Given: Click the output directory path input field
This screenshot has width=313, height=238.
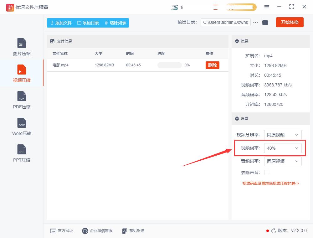Looking at the screenshot, I should 225,22.
